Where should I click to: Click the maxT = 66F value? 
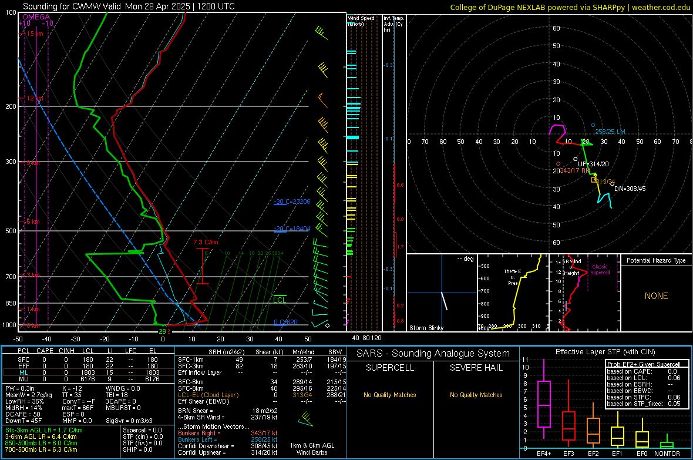pyautogui.click(x=78, y=408)
